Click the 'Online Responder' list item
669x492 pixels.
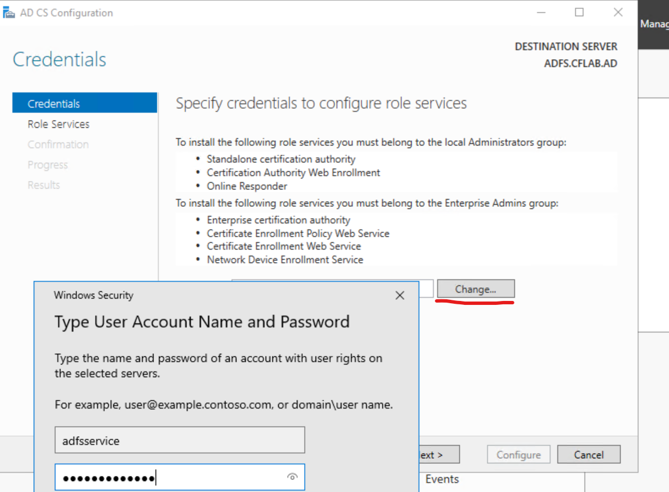(247, 187)
